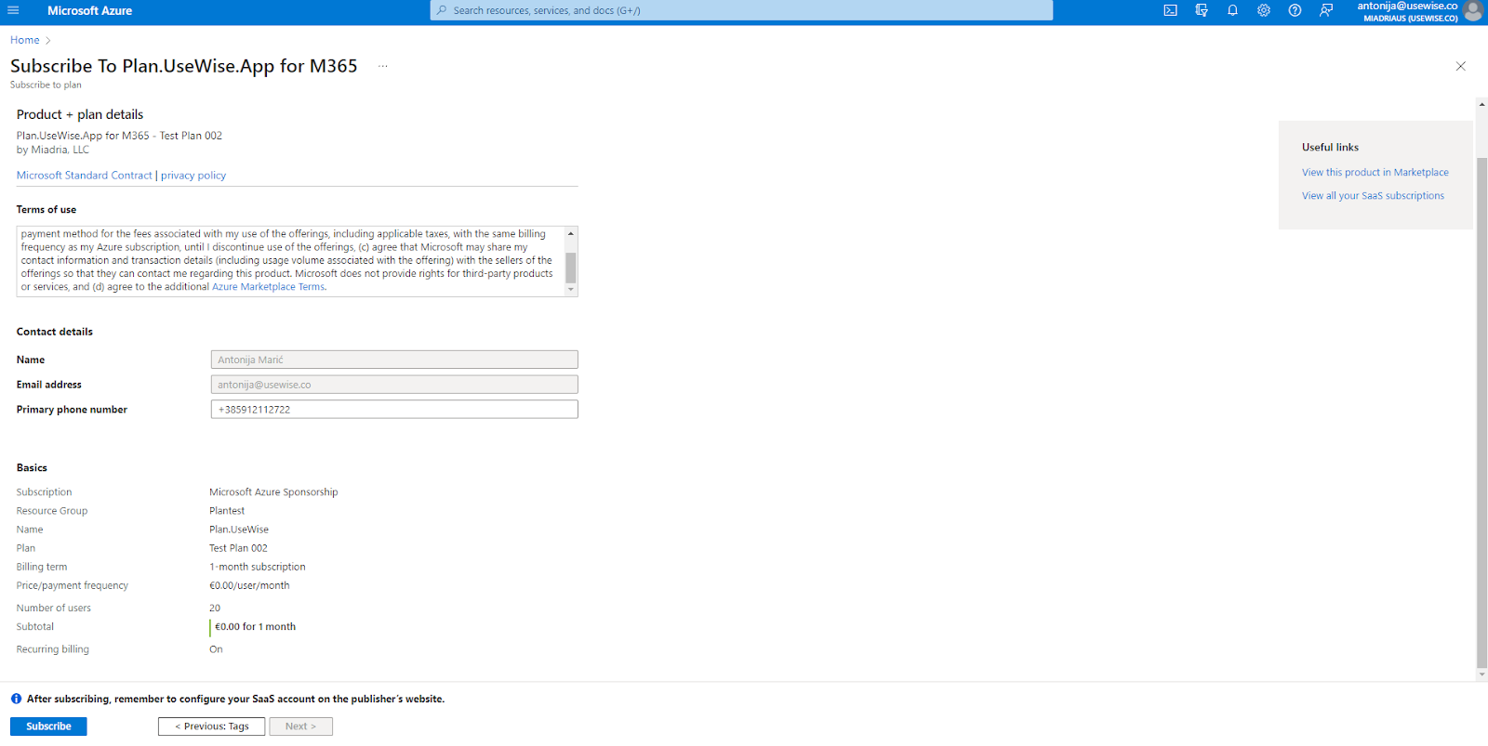Open the account avatar menu

click(1473, 10)
